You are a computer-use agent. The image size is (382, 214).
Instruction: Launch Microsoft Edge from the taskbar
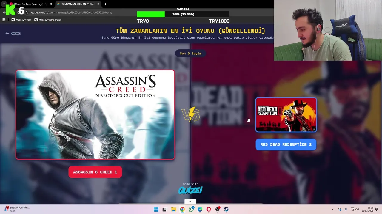pyautogui.click(x=200, y=209)
